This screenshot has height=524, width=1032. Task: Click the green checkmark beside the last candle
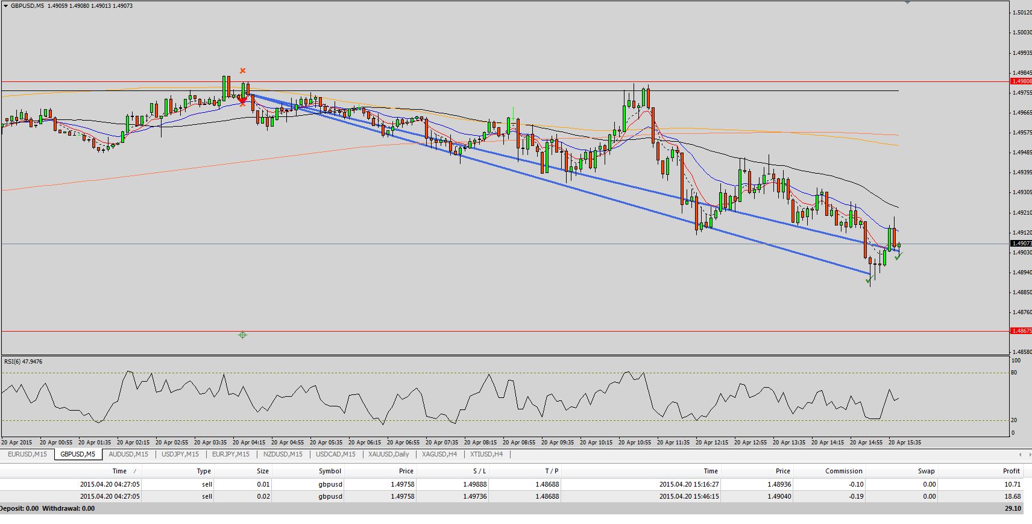899,256
